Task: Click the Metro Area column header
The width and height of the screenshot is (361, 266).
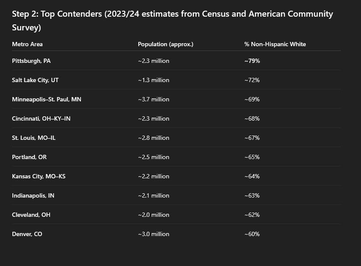Action: [x=27, y=44]
